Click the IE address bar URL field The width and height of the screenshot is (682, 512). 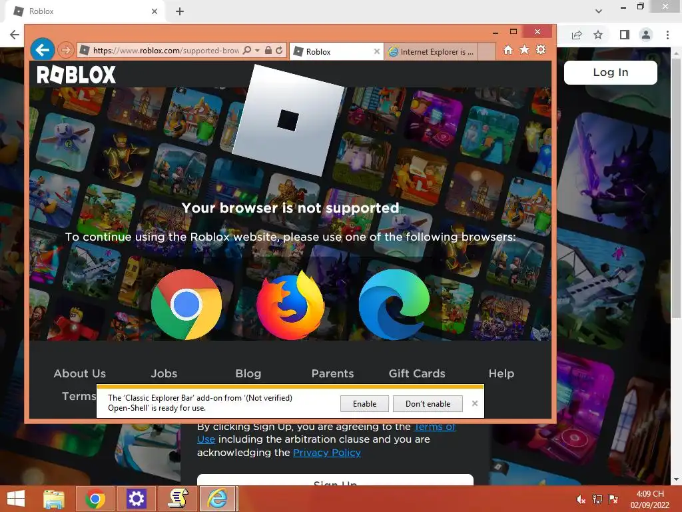(x=166, y=51)
